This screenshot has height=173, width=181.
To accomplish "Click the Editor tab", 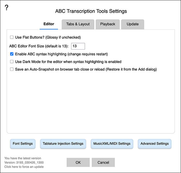I will (x=49, y=24).
